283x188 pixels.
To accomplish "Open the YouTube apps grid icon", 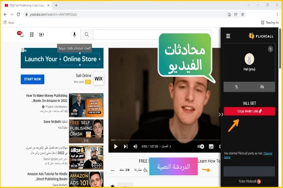I will (32, 34).
